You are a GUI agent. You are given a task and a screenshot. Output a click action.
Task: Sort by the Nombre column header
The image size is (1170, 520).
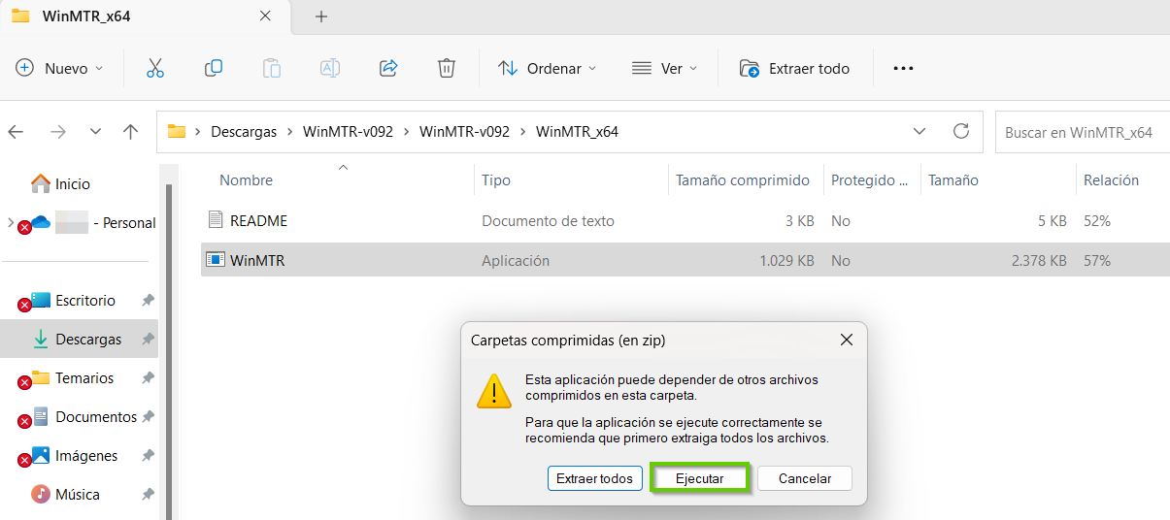pyautogui.click(x=246, y=180)
